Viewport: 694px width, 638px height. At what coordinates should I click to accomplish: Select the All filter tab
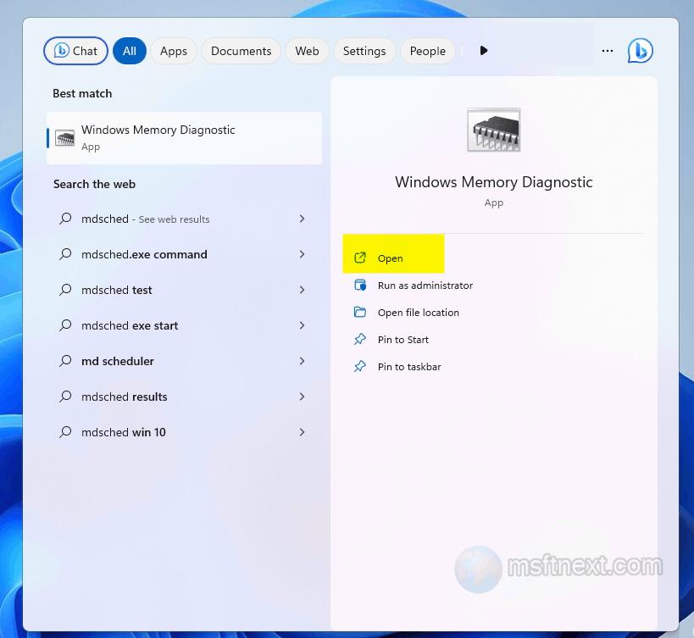pyautogui.click(x=130, y=51)
